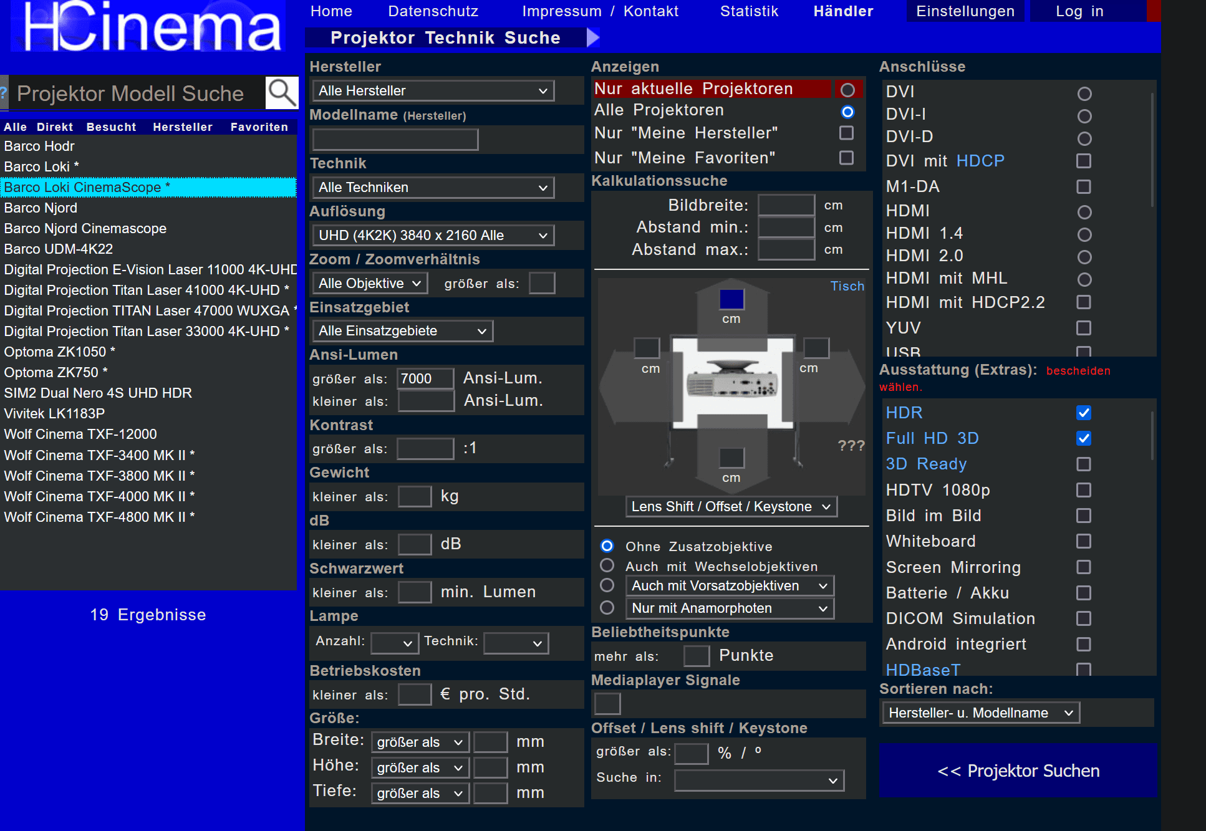Viewport: 1206px width, 831px height.
Task: Click the blue top offset box in diagram
Action: point(731,299)
